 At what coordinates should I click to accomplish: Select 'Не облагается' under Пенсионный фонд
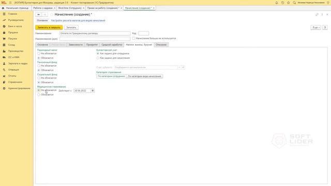click(39, 66)
